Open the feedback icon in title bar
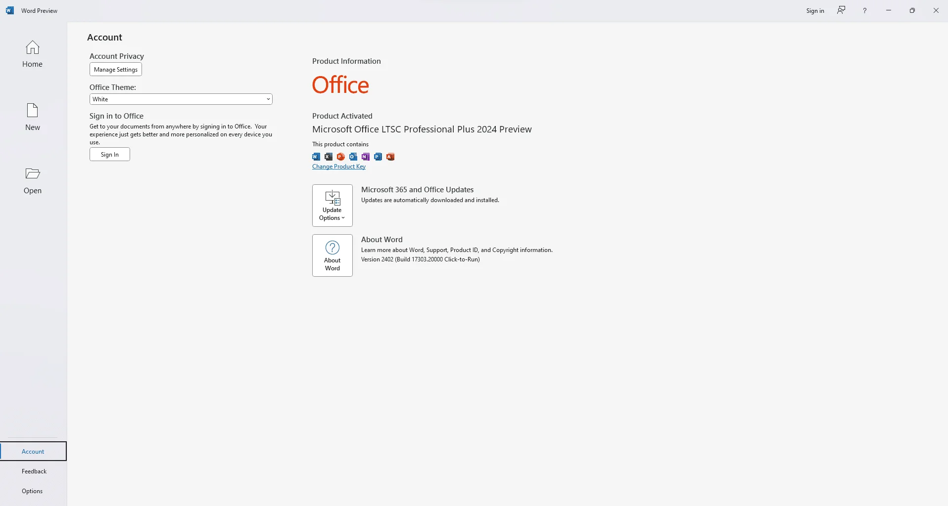 pyautogui.click(x=841, y=10)
